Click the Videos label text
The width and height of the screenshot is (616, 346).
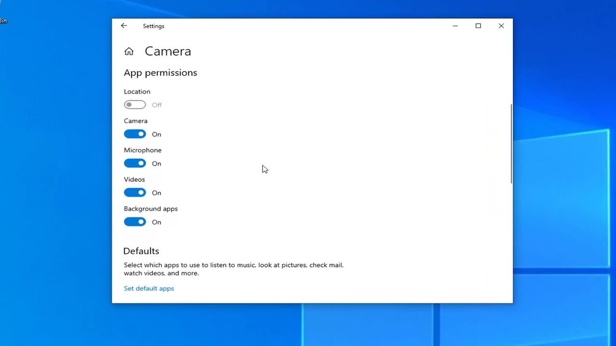coord(134,179)
